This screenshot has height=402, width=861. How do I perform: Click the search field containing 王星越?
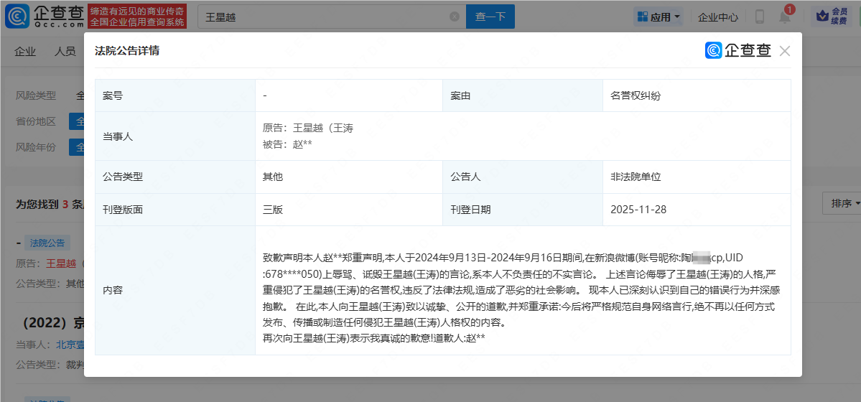point(323,17)
